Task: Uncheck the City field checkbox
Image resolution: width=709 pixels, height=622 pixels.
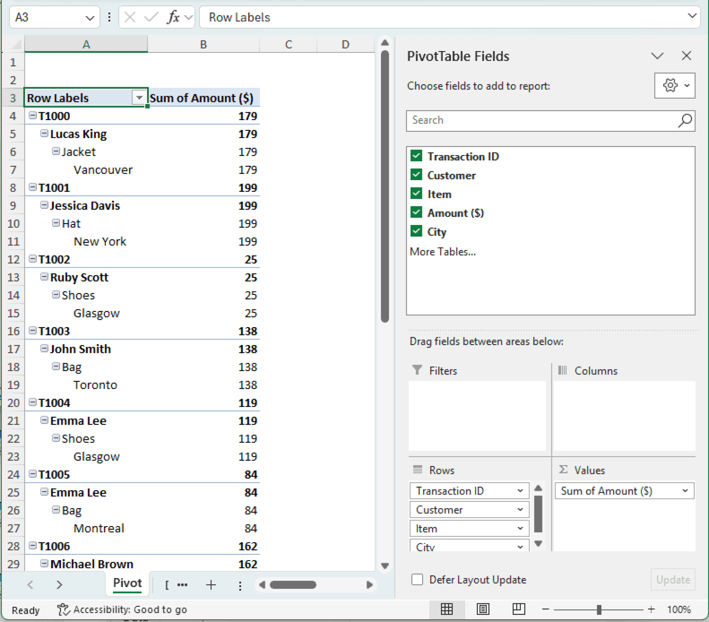Action: point(416,231)
